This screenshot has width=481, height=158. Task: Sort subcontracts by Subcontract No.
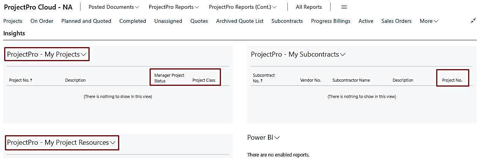pos(263,78)
